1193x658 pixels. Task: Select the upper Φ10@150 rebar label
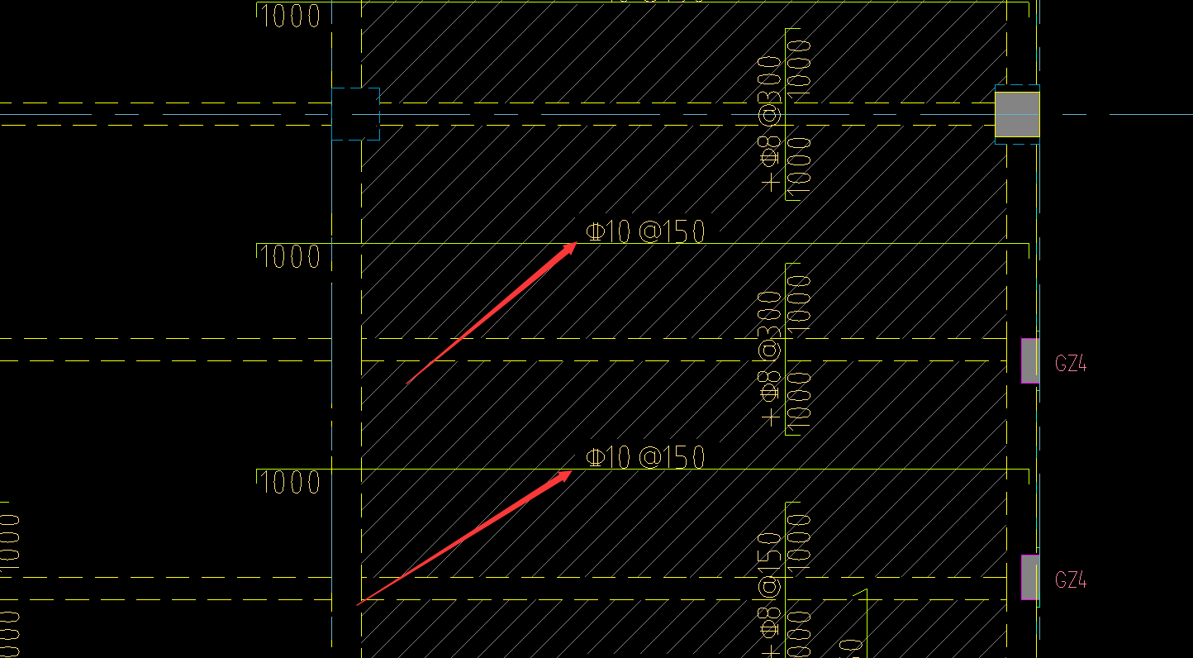click(x=645, y=231)
